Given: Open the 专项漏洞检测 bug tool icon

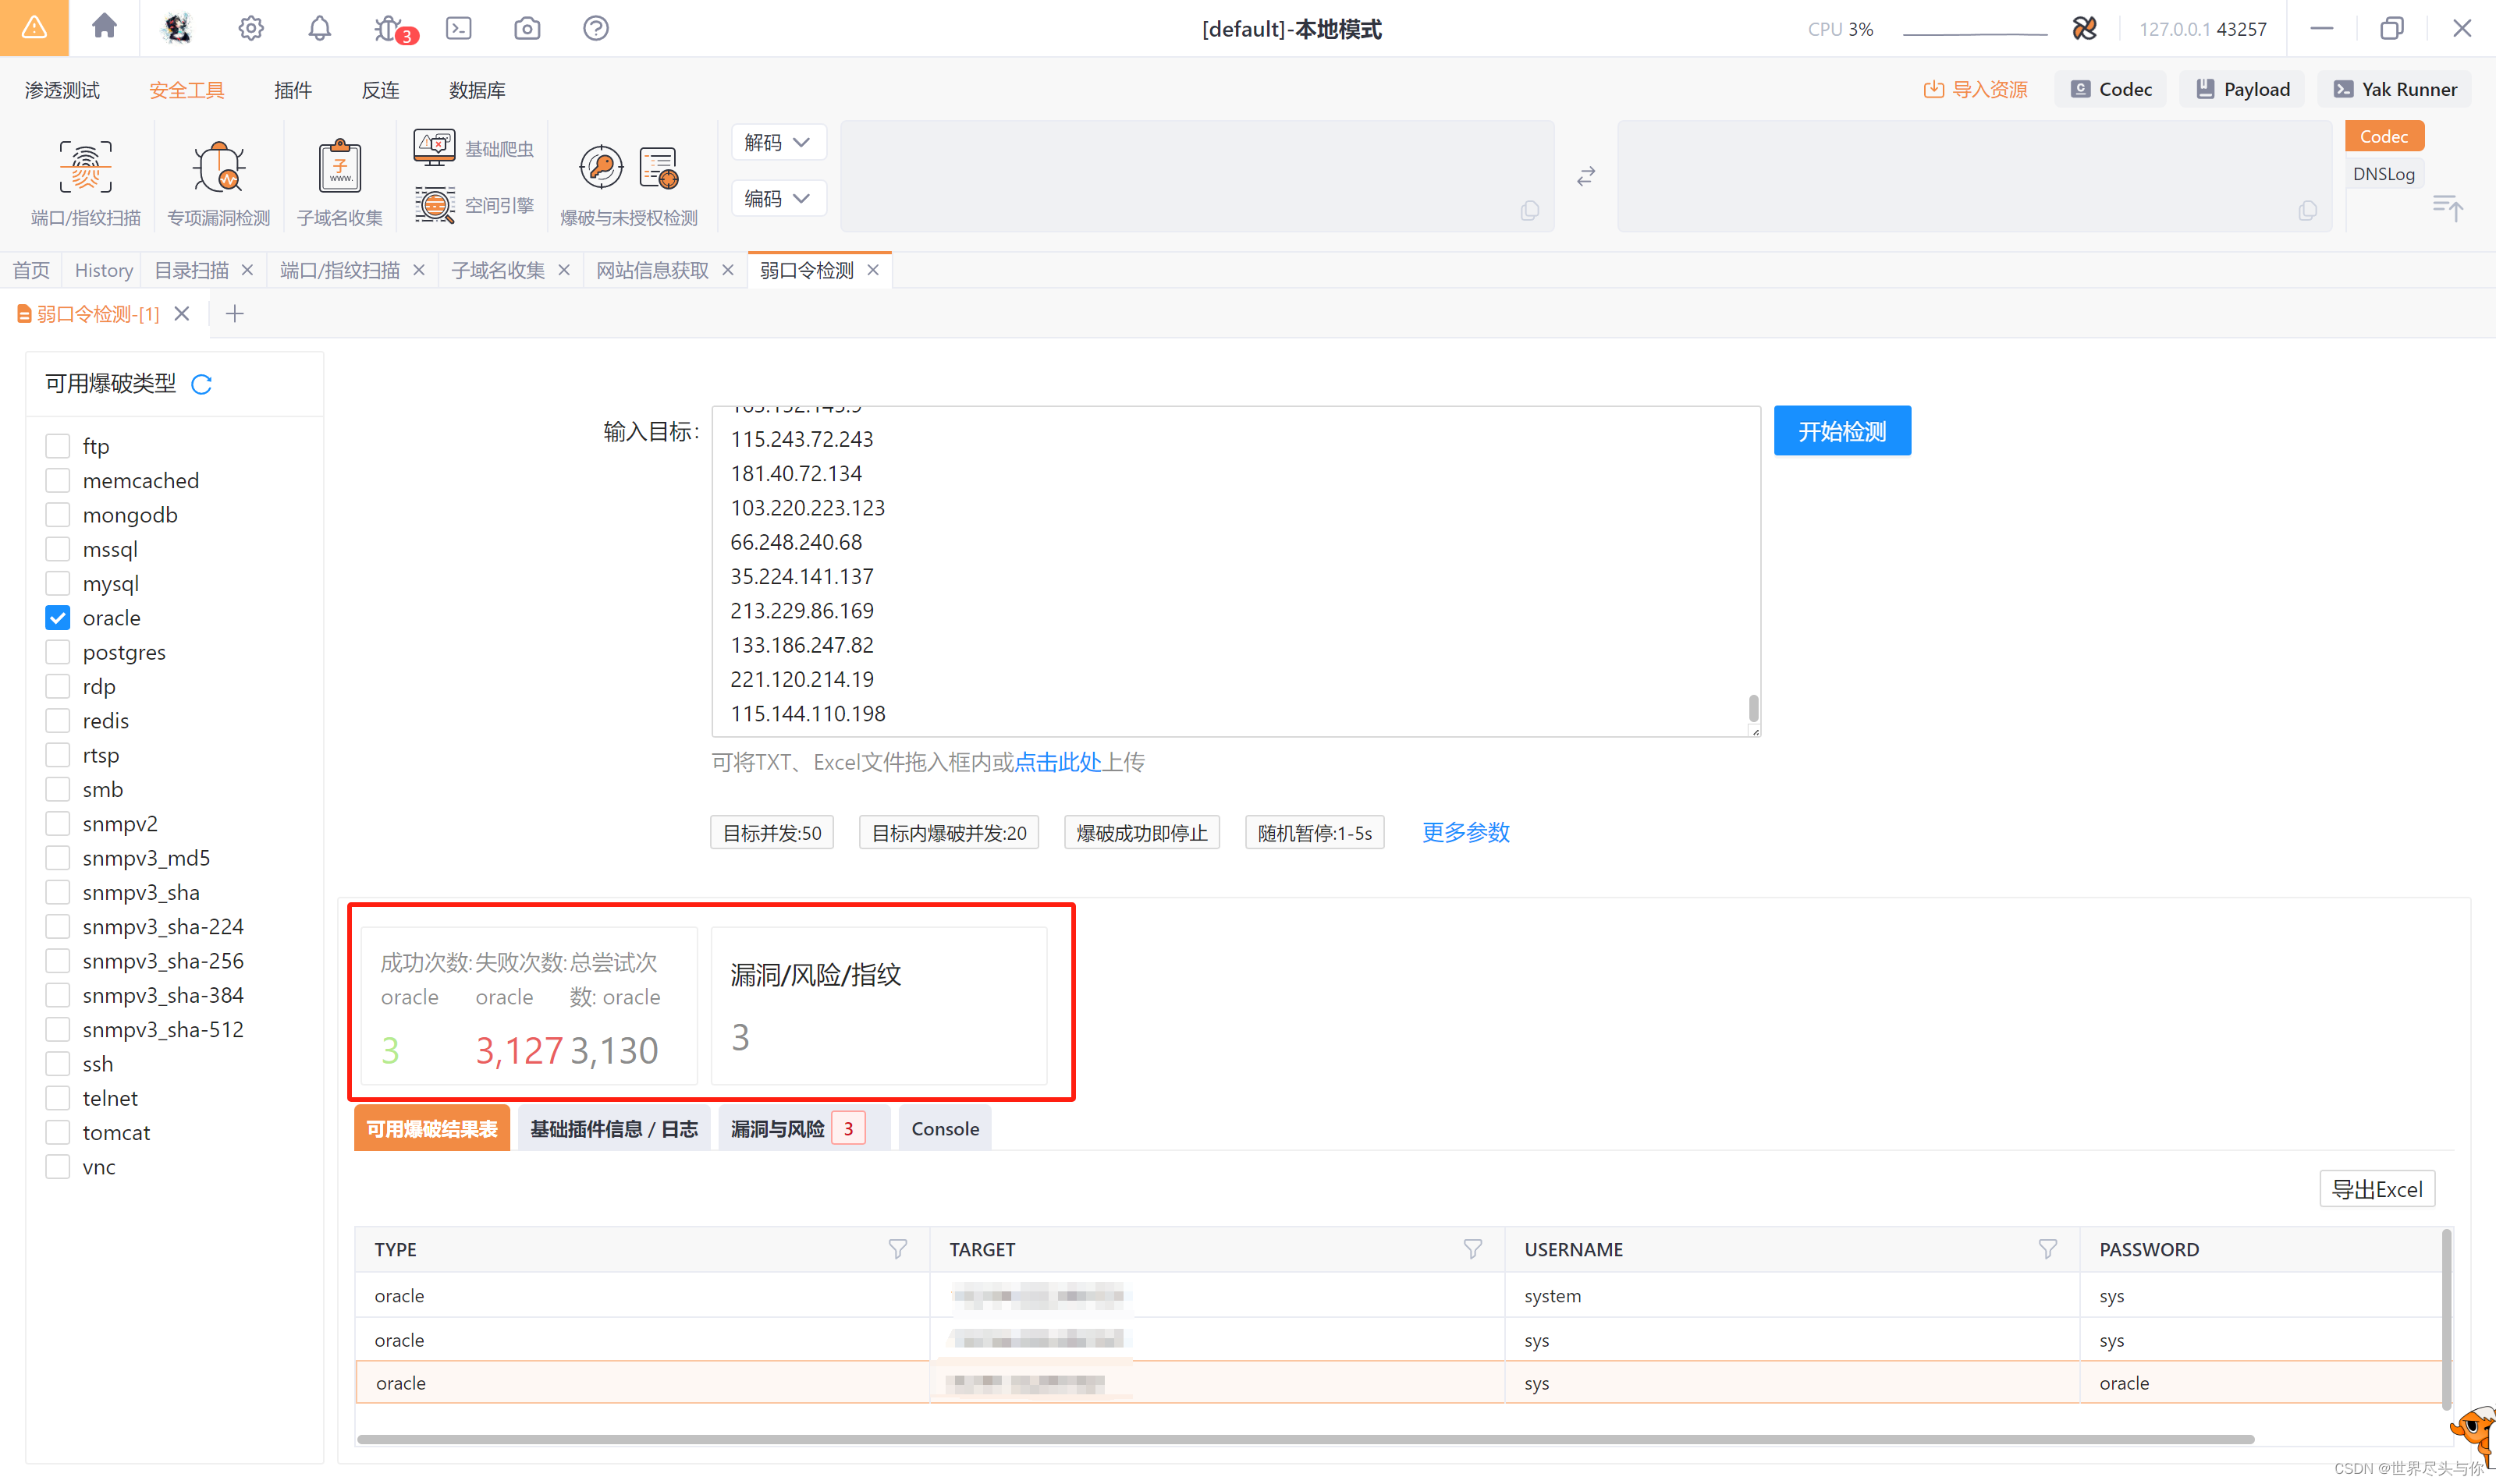Looking at the screenshot, I should pos(218,166).
